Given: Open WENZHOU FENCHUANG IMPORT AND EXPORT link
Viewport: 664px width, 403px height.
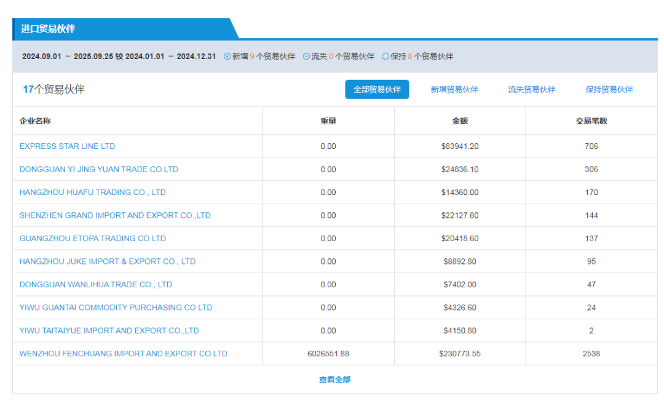Looking at the screenshot, I should [x=123, y=354].
